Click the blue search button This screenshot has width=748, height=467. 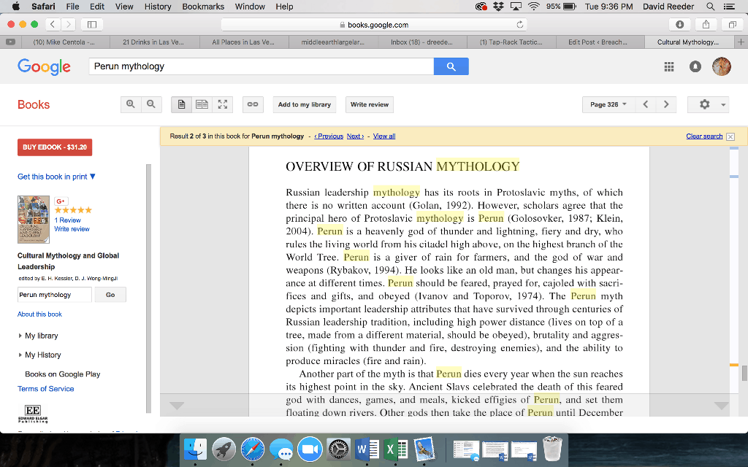pyautogui.click(x=451, y=66)
